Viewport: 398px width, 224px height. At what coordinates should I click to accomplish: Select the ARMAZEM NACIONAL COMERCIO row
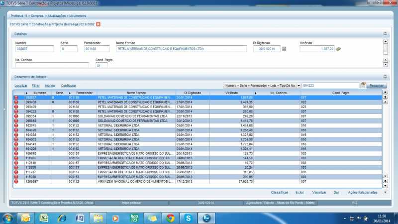pyautogui.click(x=198, y=182)
